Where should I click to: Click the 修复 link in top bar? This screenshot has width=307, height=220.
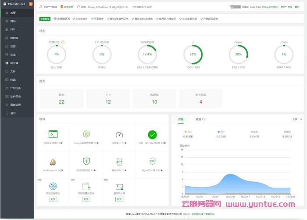coord(290,7)
